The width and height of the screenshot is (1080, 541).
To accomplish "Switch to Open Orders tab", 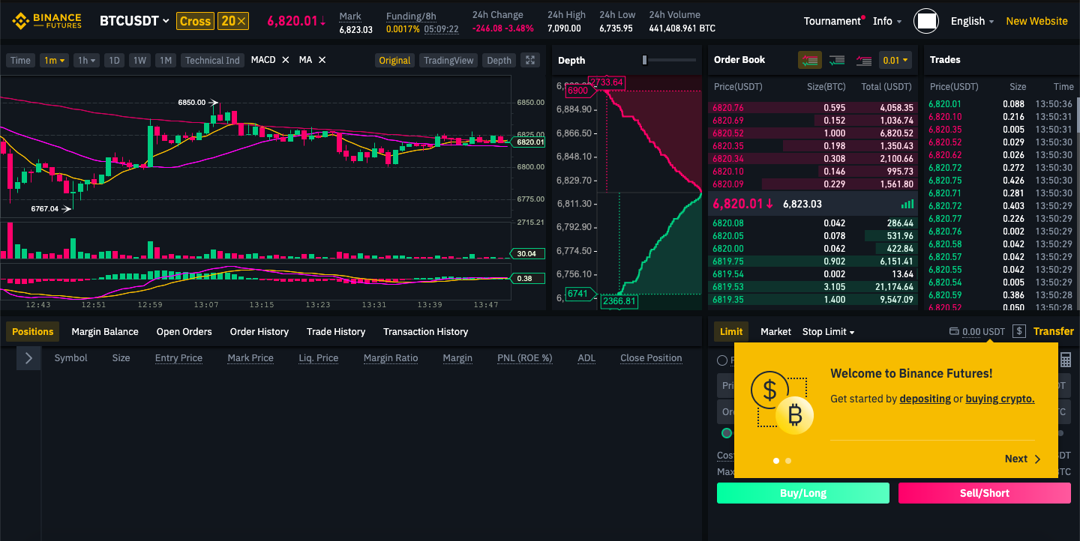I will pyautogui.click(x=184, y=331).
